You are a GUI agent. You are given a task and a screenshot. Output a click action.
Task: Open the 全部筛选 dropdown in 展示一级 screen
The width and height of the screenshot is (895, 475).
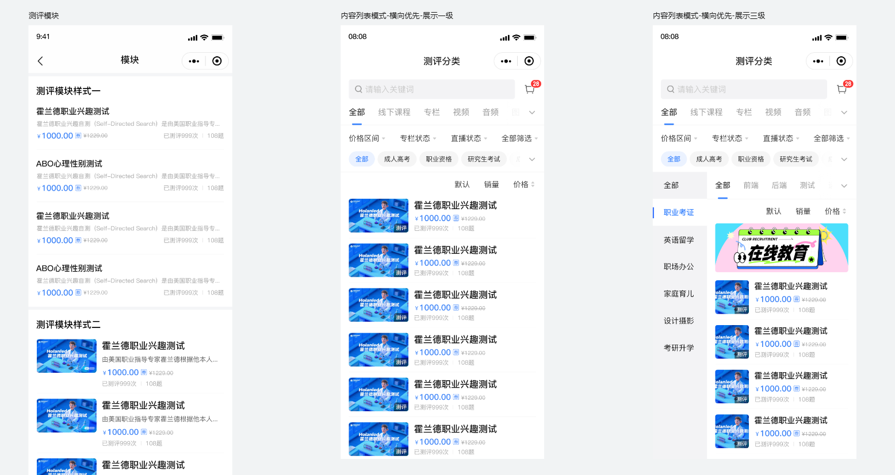[x=520, y=138]
